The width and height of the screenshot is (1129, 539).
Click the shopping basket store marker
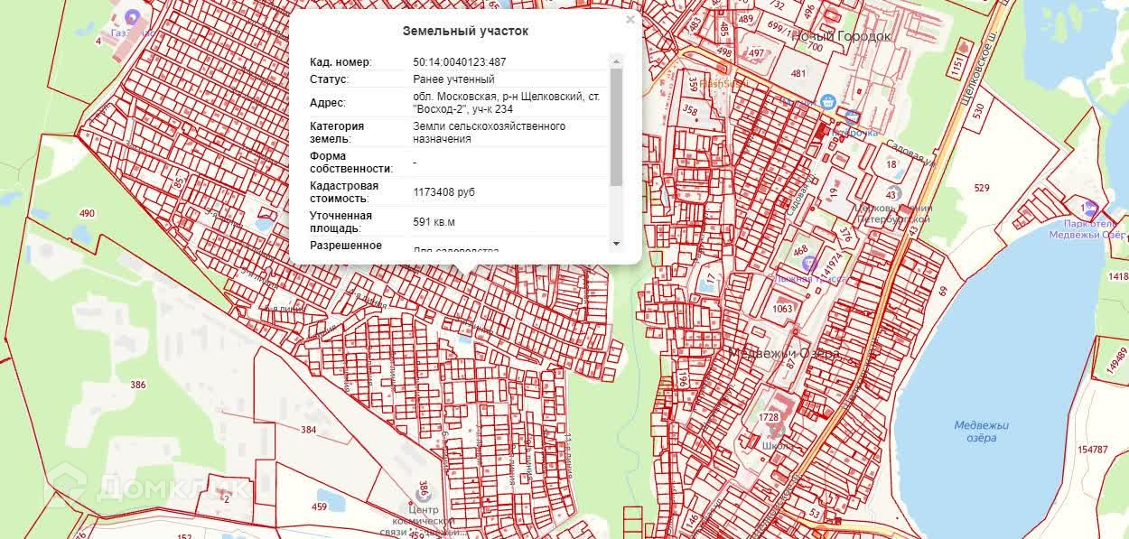[x=827, y=101]
